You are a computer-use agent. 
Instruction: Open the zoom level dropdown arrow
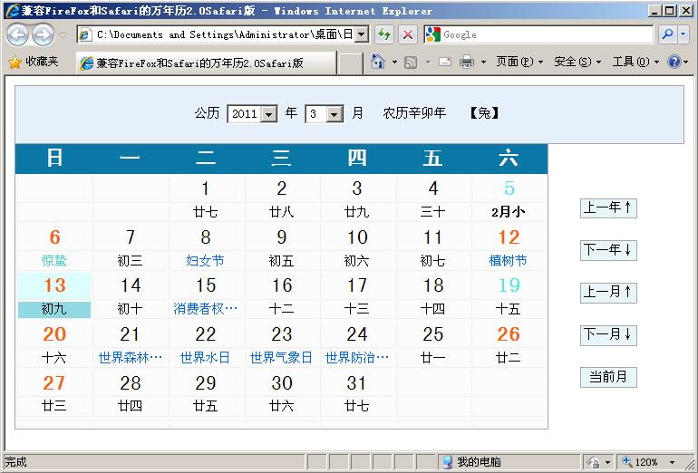(673, 462)
